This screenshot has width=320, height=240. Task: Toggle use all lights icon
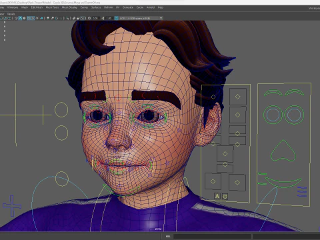click(x=37, y=18)
